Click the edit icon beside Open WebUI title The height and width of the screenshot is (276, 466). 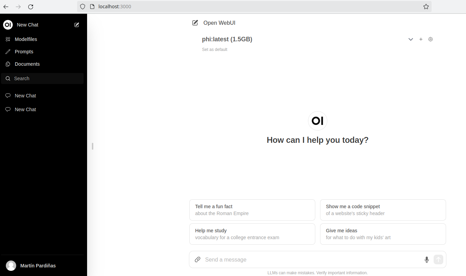coord(195,23)
